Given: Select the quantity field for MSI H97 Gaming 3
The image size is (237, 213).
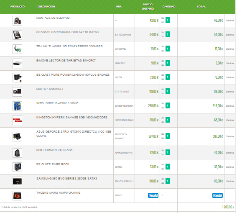Looking at the screenshot, I should (x=168, y=91).
